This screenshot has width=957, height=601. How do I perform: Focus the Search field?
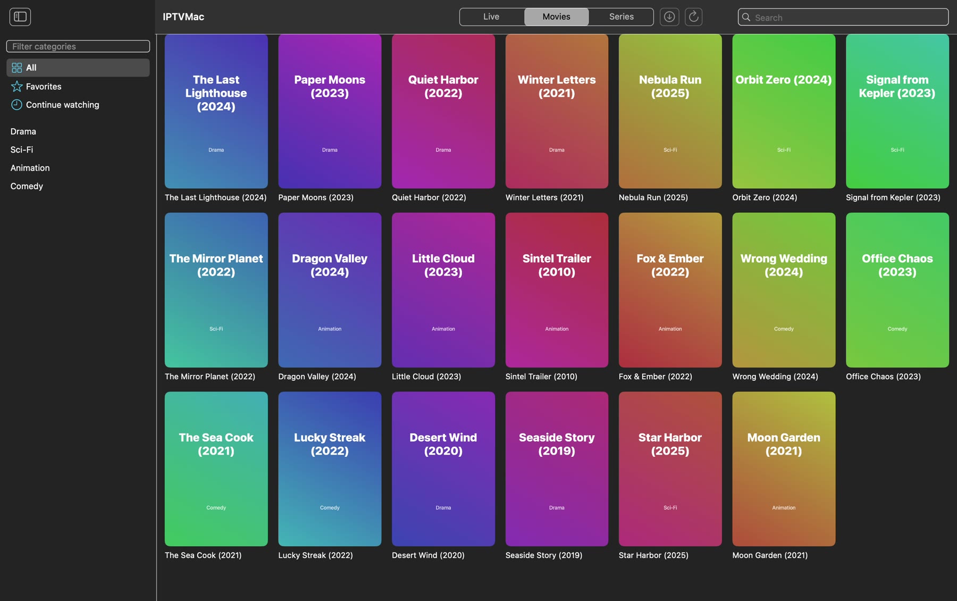843,17
